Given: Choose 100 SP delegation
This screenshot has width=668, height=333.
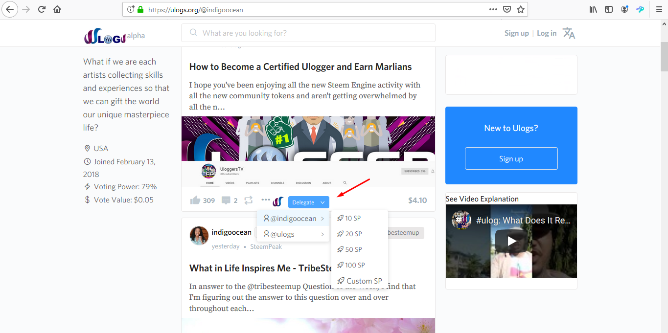Looking at the screenshot, I should [x=360, y=265].
